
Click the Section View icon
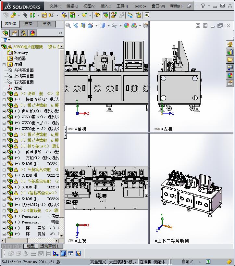(x=83, y=25)
